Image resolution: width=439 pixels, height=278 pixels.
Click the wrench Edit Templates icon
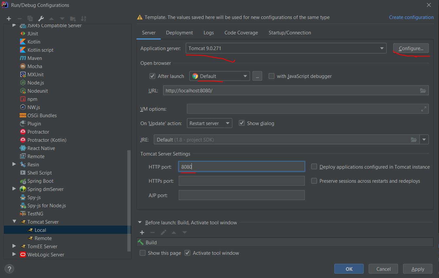coord(41,19)
